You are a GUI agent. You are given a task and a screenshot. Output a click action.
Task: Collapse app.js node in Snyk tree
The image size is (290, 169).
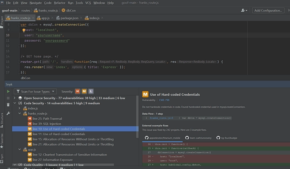pyautogui.click(x=19, y=150)
